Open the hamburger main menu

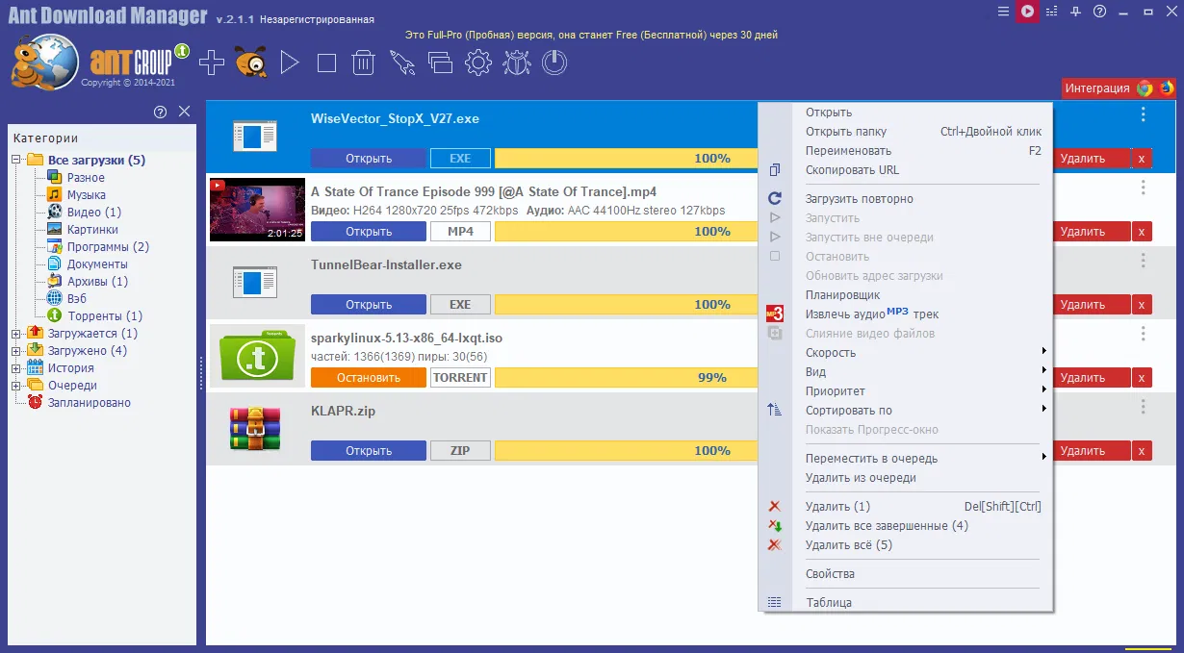[1004, 12]
